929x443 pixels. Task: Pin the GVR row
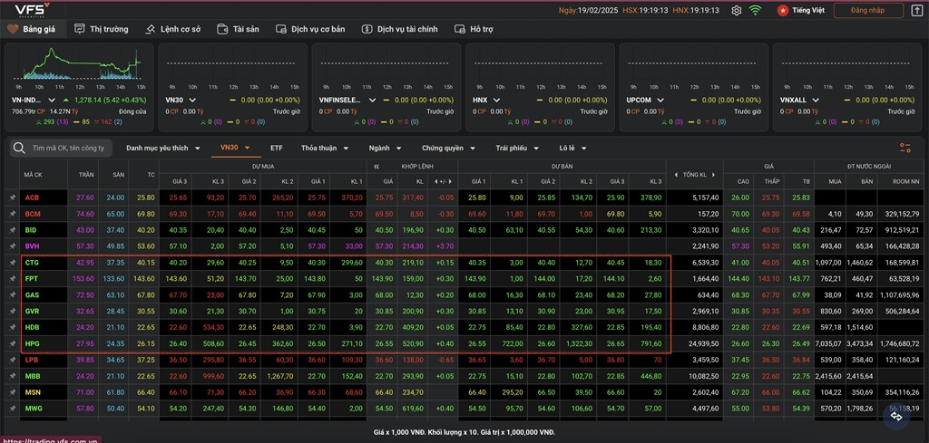tap(12, 311)
